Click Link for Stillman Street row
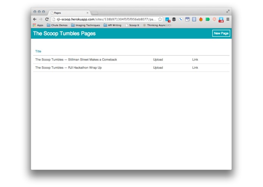Screen dimensions: 263x187 coord(195,59)
